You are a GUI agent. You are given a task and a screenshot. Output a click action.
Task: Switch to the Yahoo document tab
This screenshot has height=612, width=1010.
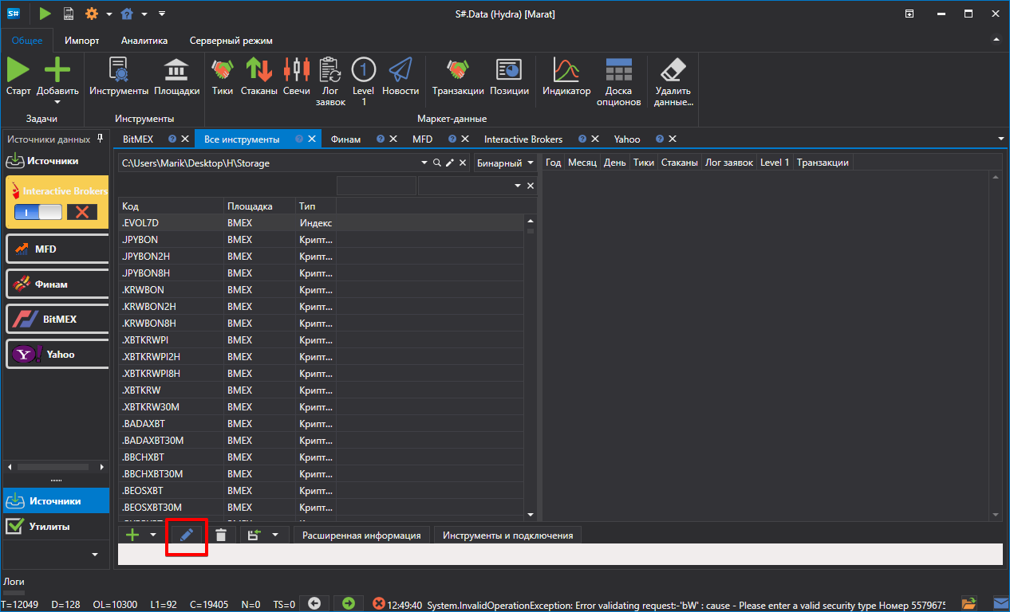627,139
